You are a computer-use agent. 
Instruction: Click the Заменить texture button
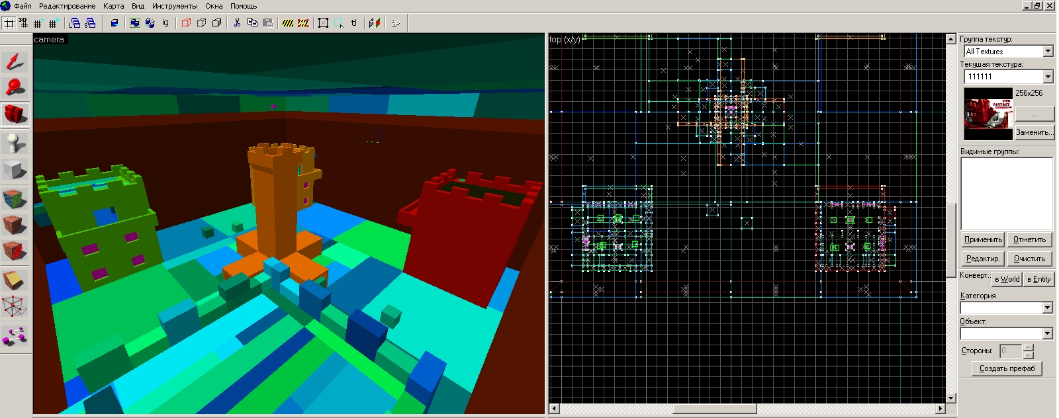pos(1035,132)
